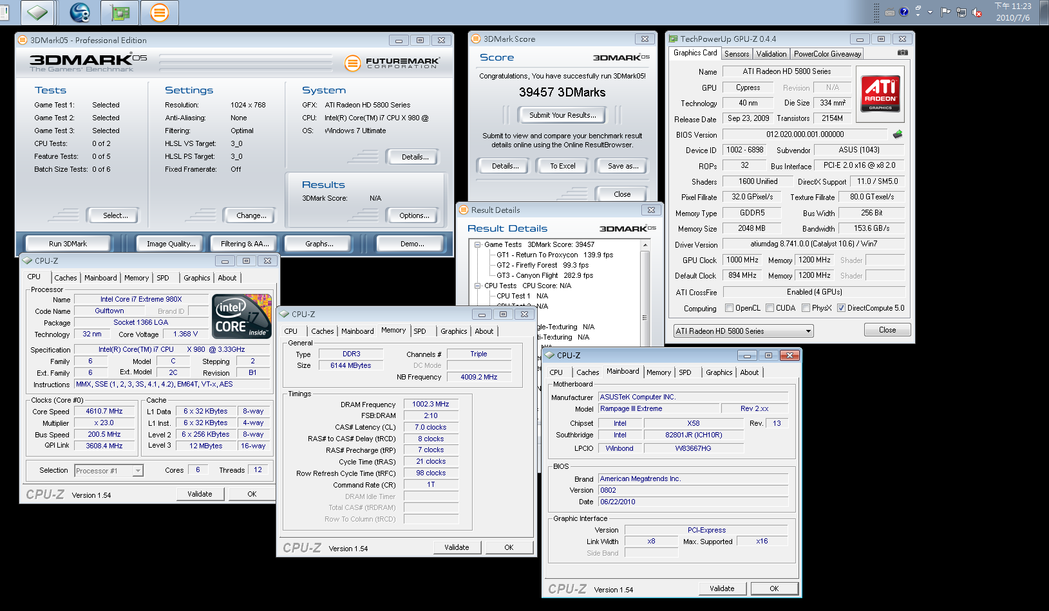This screenshot has width=1049, height=611.
Task: Click the 3DMark Score window title icon
Action: click(476, 39)
